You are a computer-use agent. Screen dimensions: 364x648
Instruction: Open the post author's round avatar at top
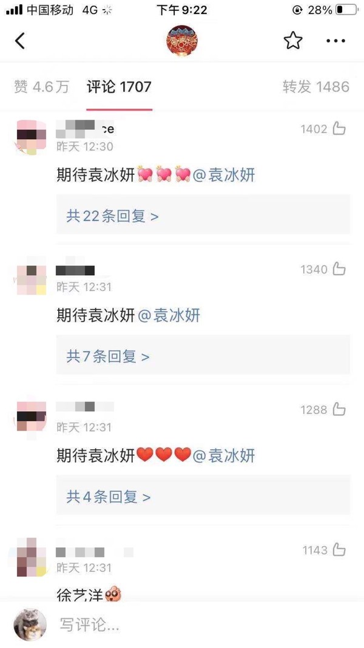click(182, 41)
